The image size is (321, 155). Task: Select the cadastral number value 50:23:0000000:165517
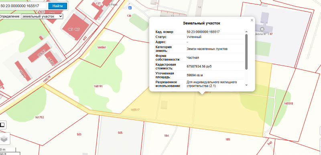[203, 32]
